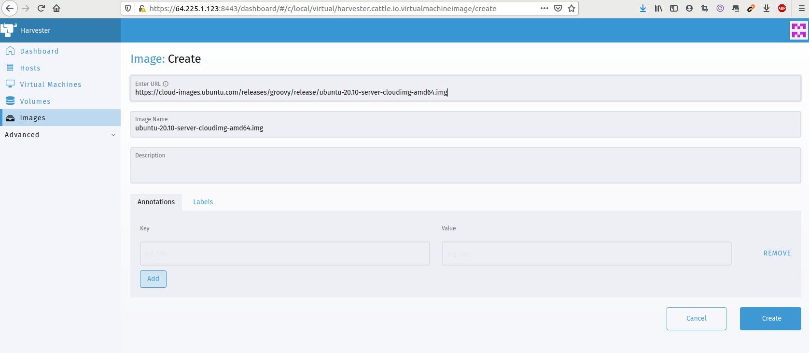Go back in the browser
Screen dimensions: 809x353
pyautogui.click(x=10, y=8)
